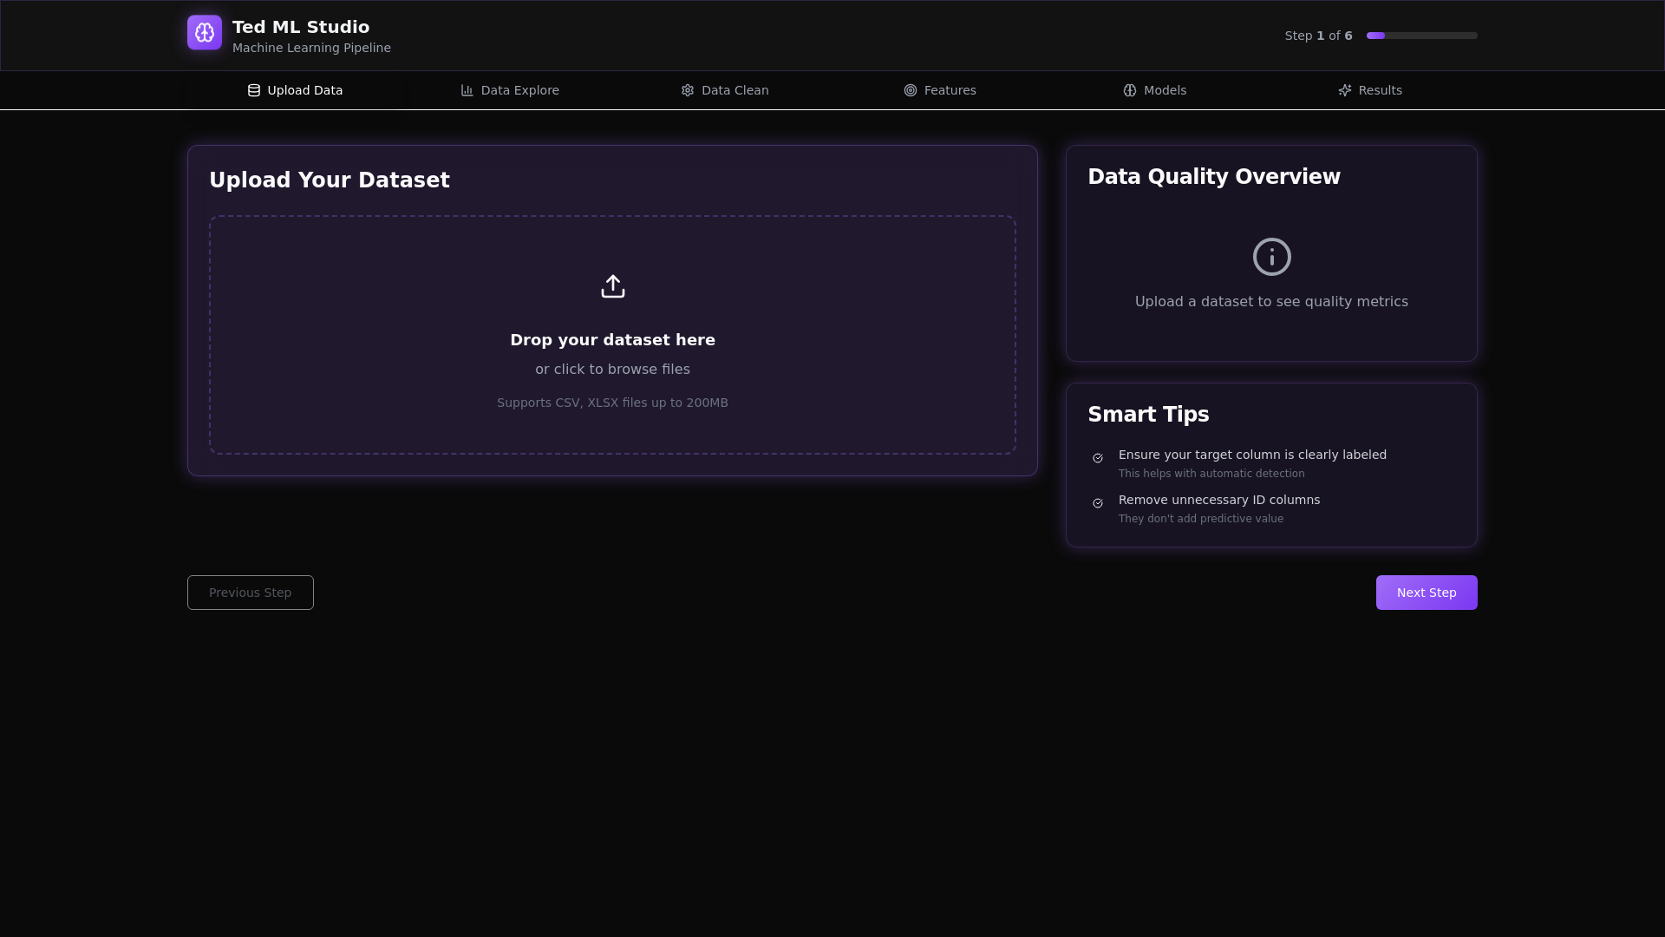Click the Next Step button

(x=1427, y=593)
